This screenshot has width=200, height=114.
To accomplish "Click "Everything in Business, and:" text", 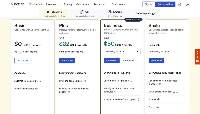I will 165,73.
